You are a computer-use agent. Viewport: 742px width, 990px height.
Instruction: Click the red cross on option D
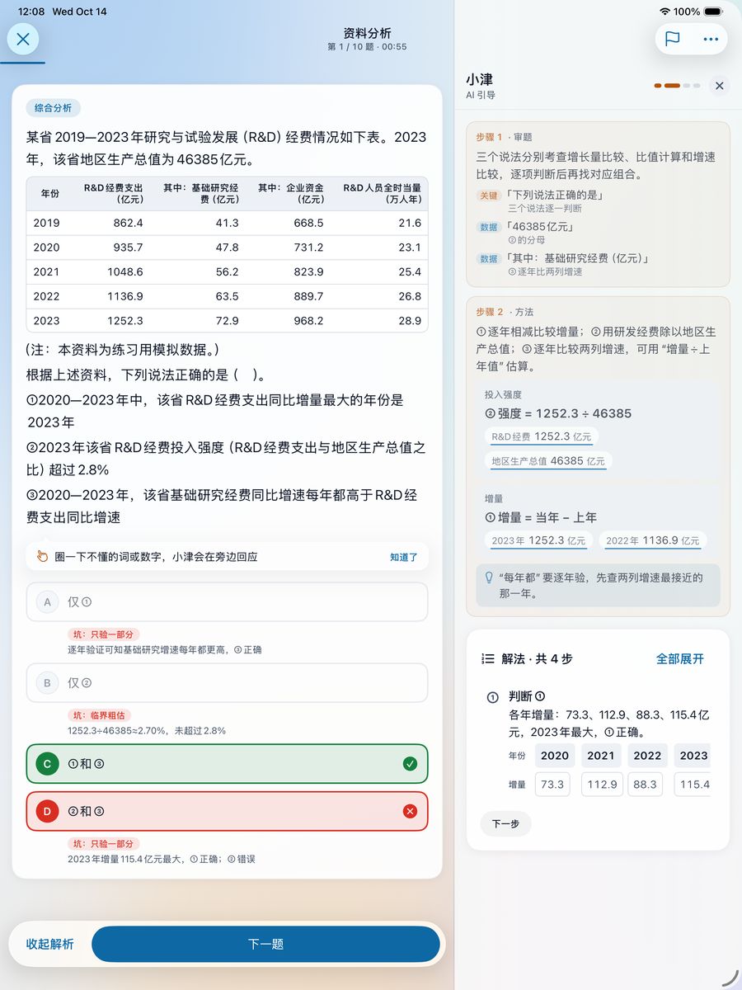(x=410, y=811)
